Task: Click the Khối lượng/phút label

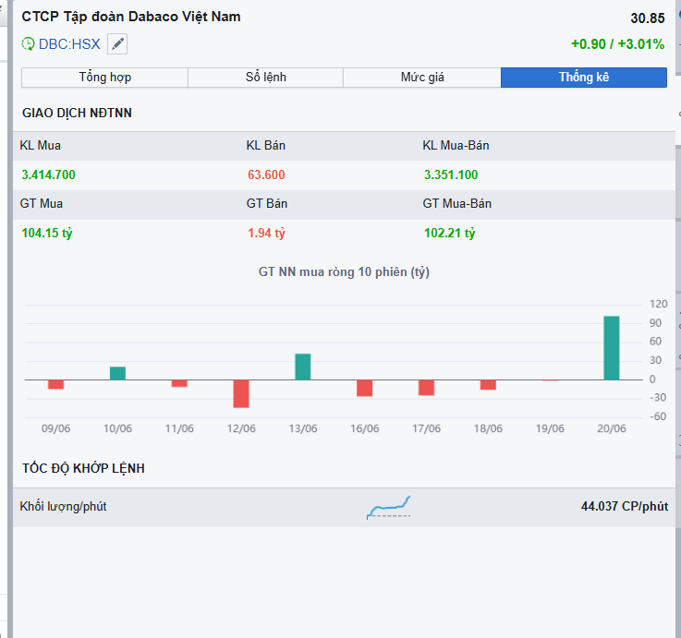Action: pos(63,507)
